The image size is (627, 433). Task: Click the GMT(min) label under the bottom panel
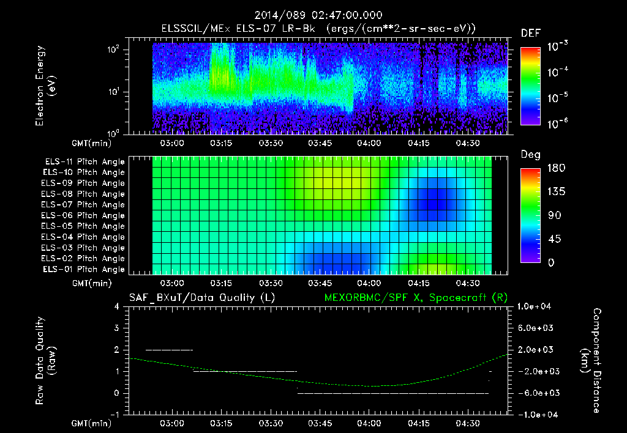click(91, 424)
